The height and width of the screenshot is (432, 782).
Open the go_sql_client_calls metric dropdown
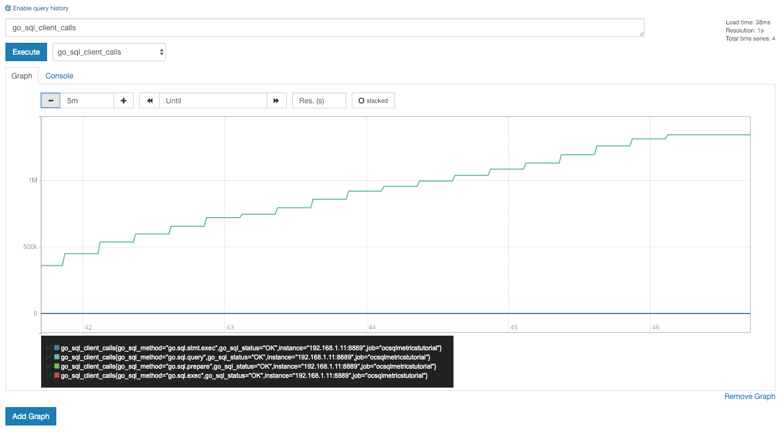point(109,52)
